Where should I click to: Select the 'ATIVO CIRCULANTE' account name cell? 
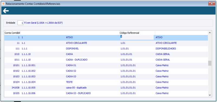pos(76,43)
